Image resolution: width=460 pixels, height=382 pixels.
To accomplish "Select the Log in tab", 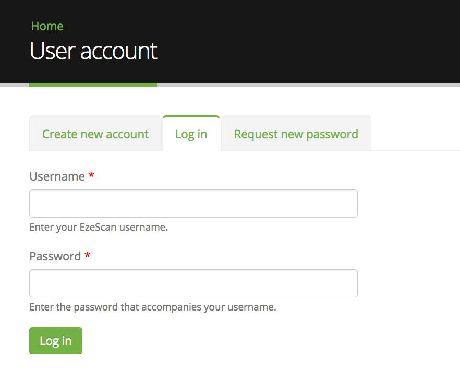I will point(191,134).
